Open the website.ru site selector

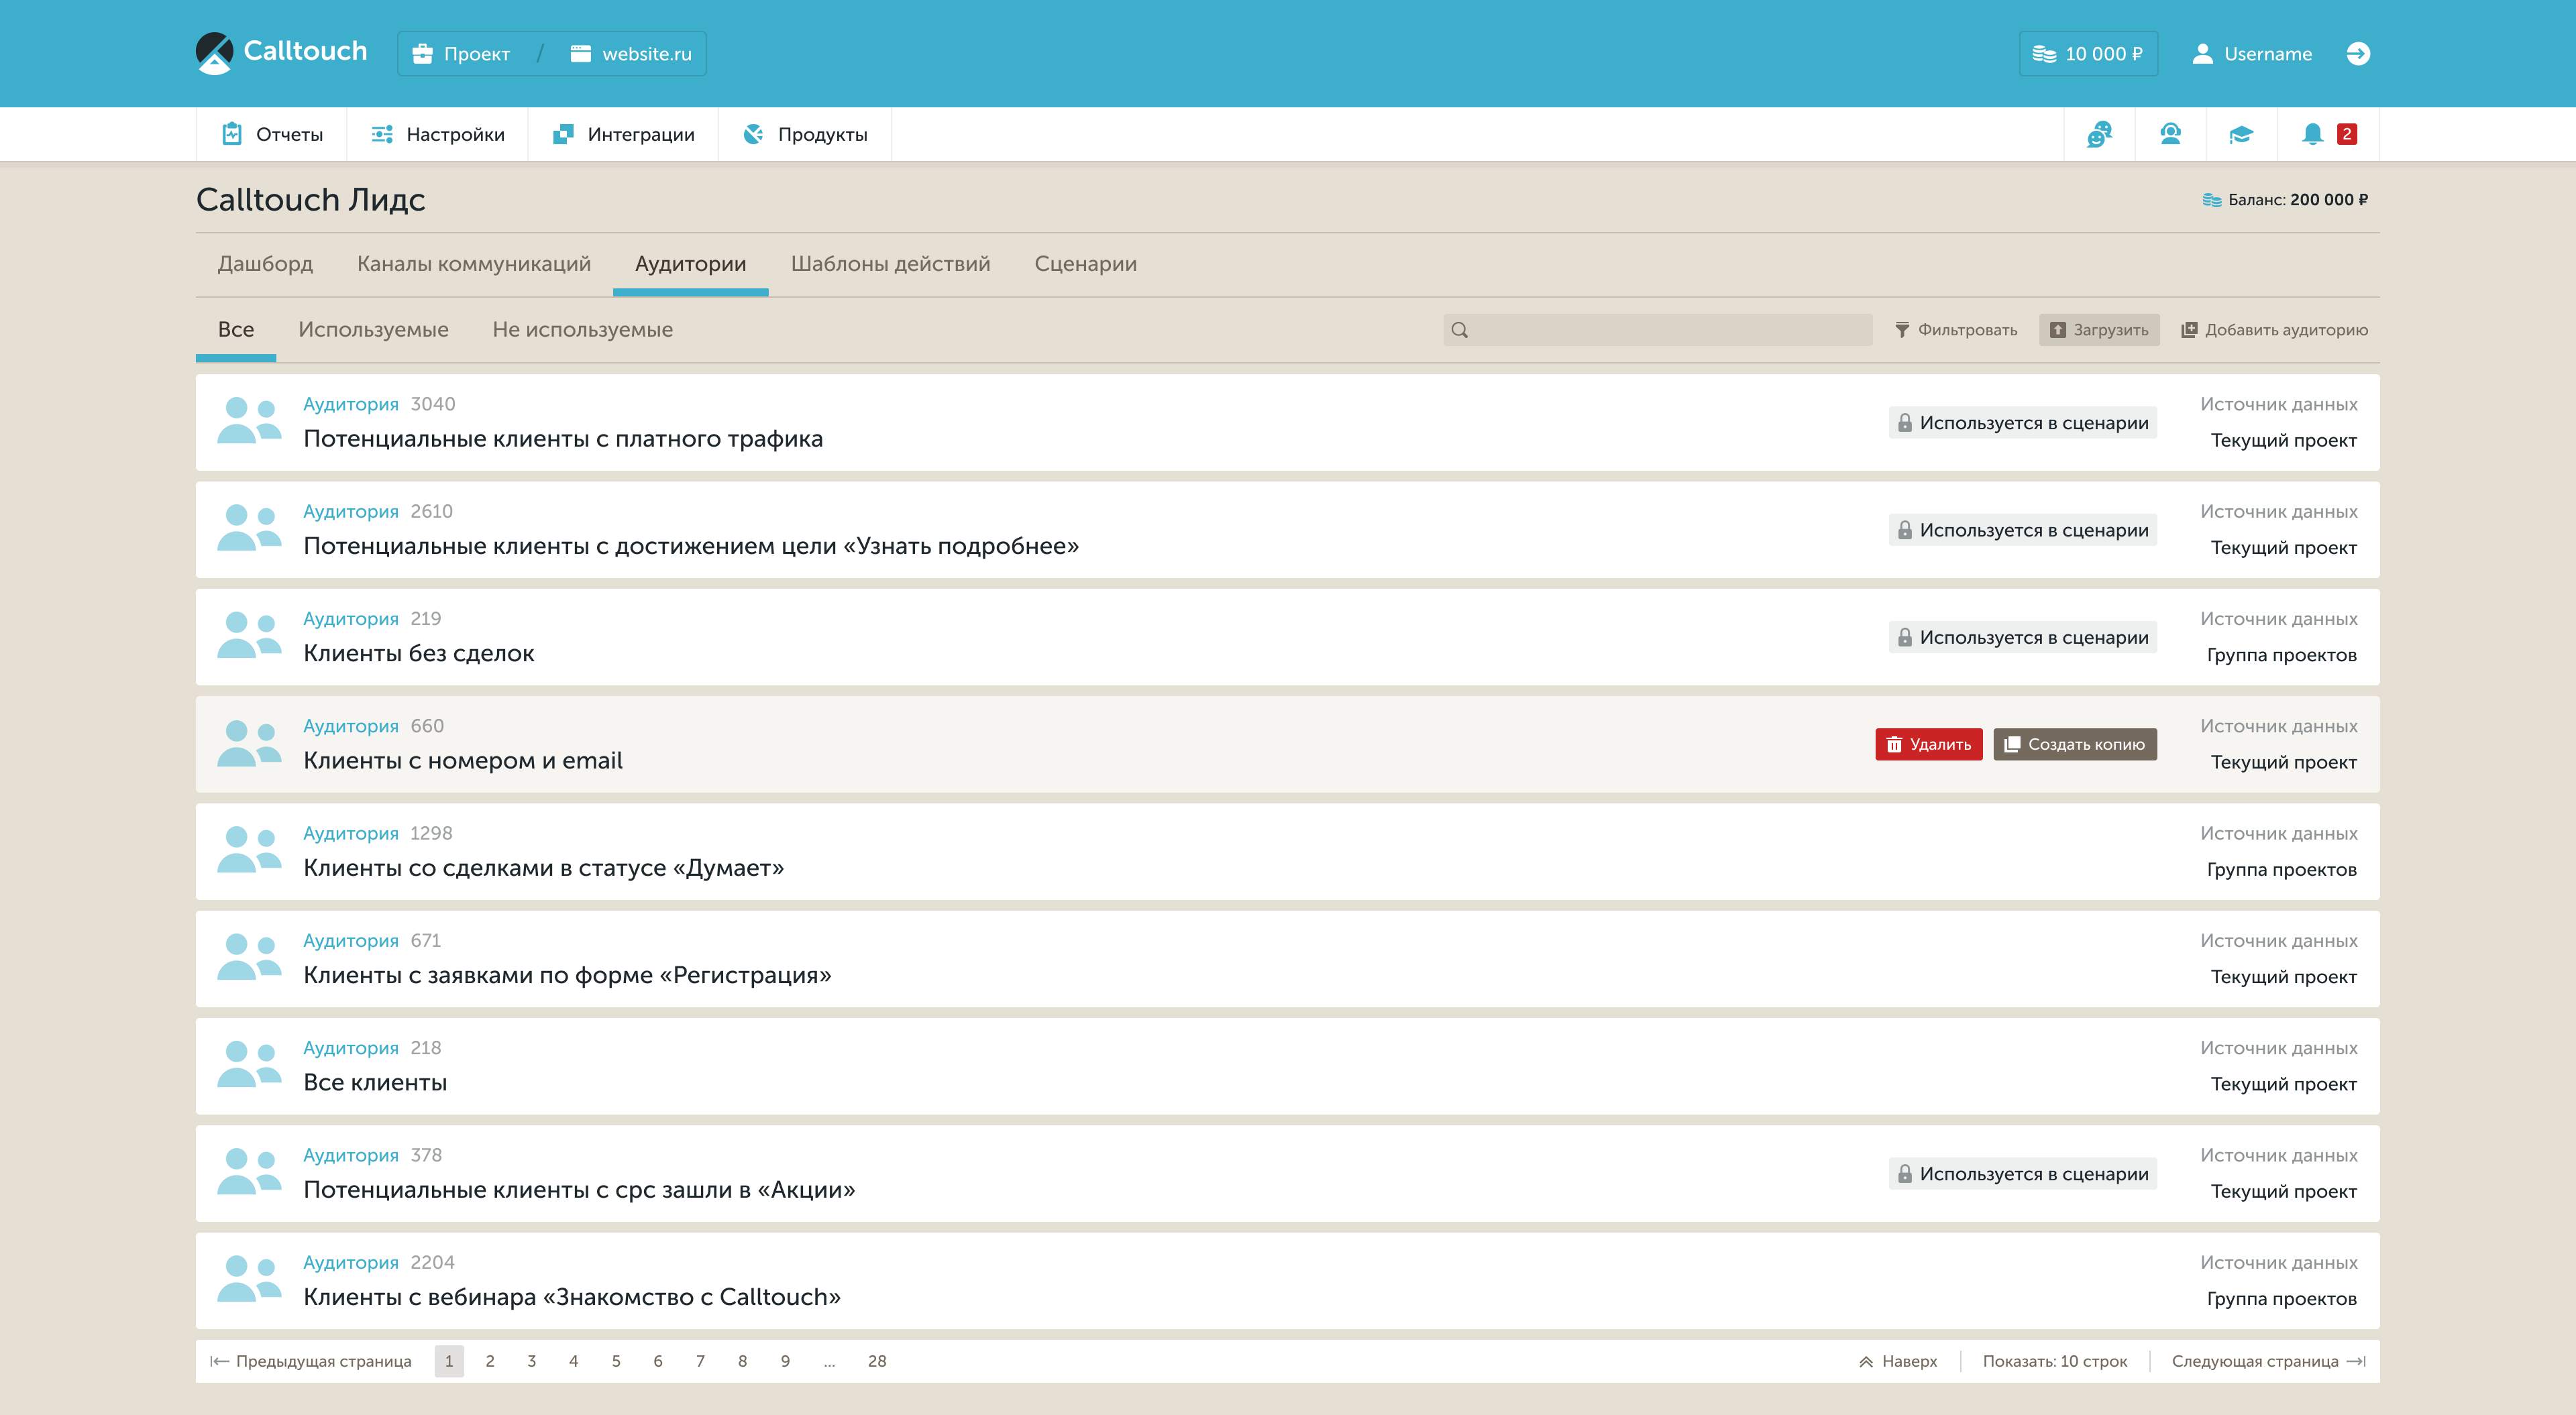click(x=631, y=54)
